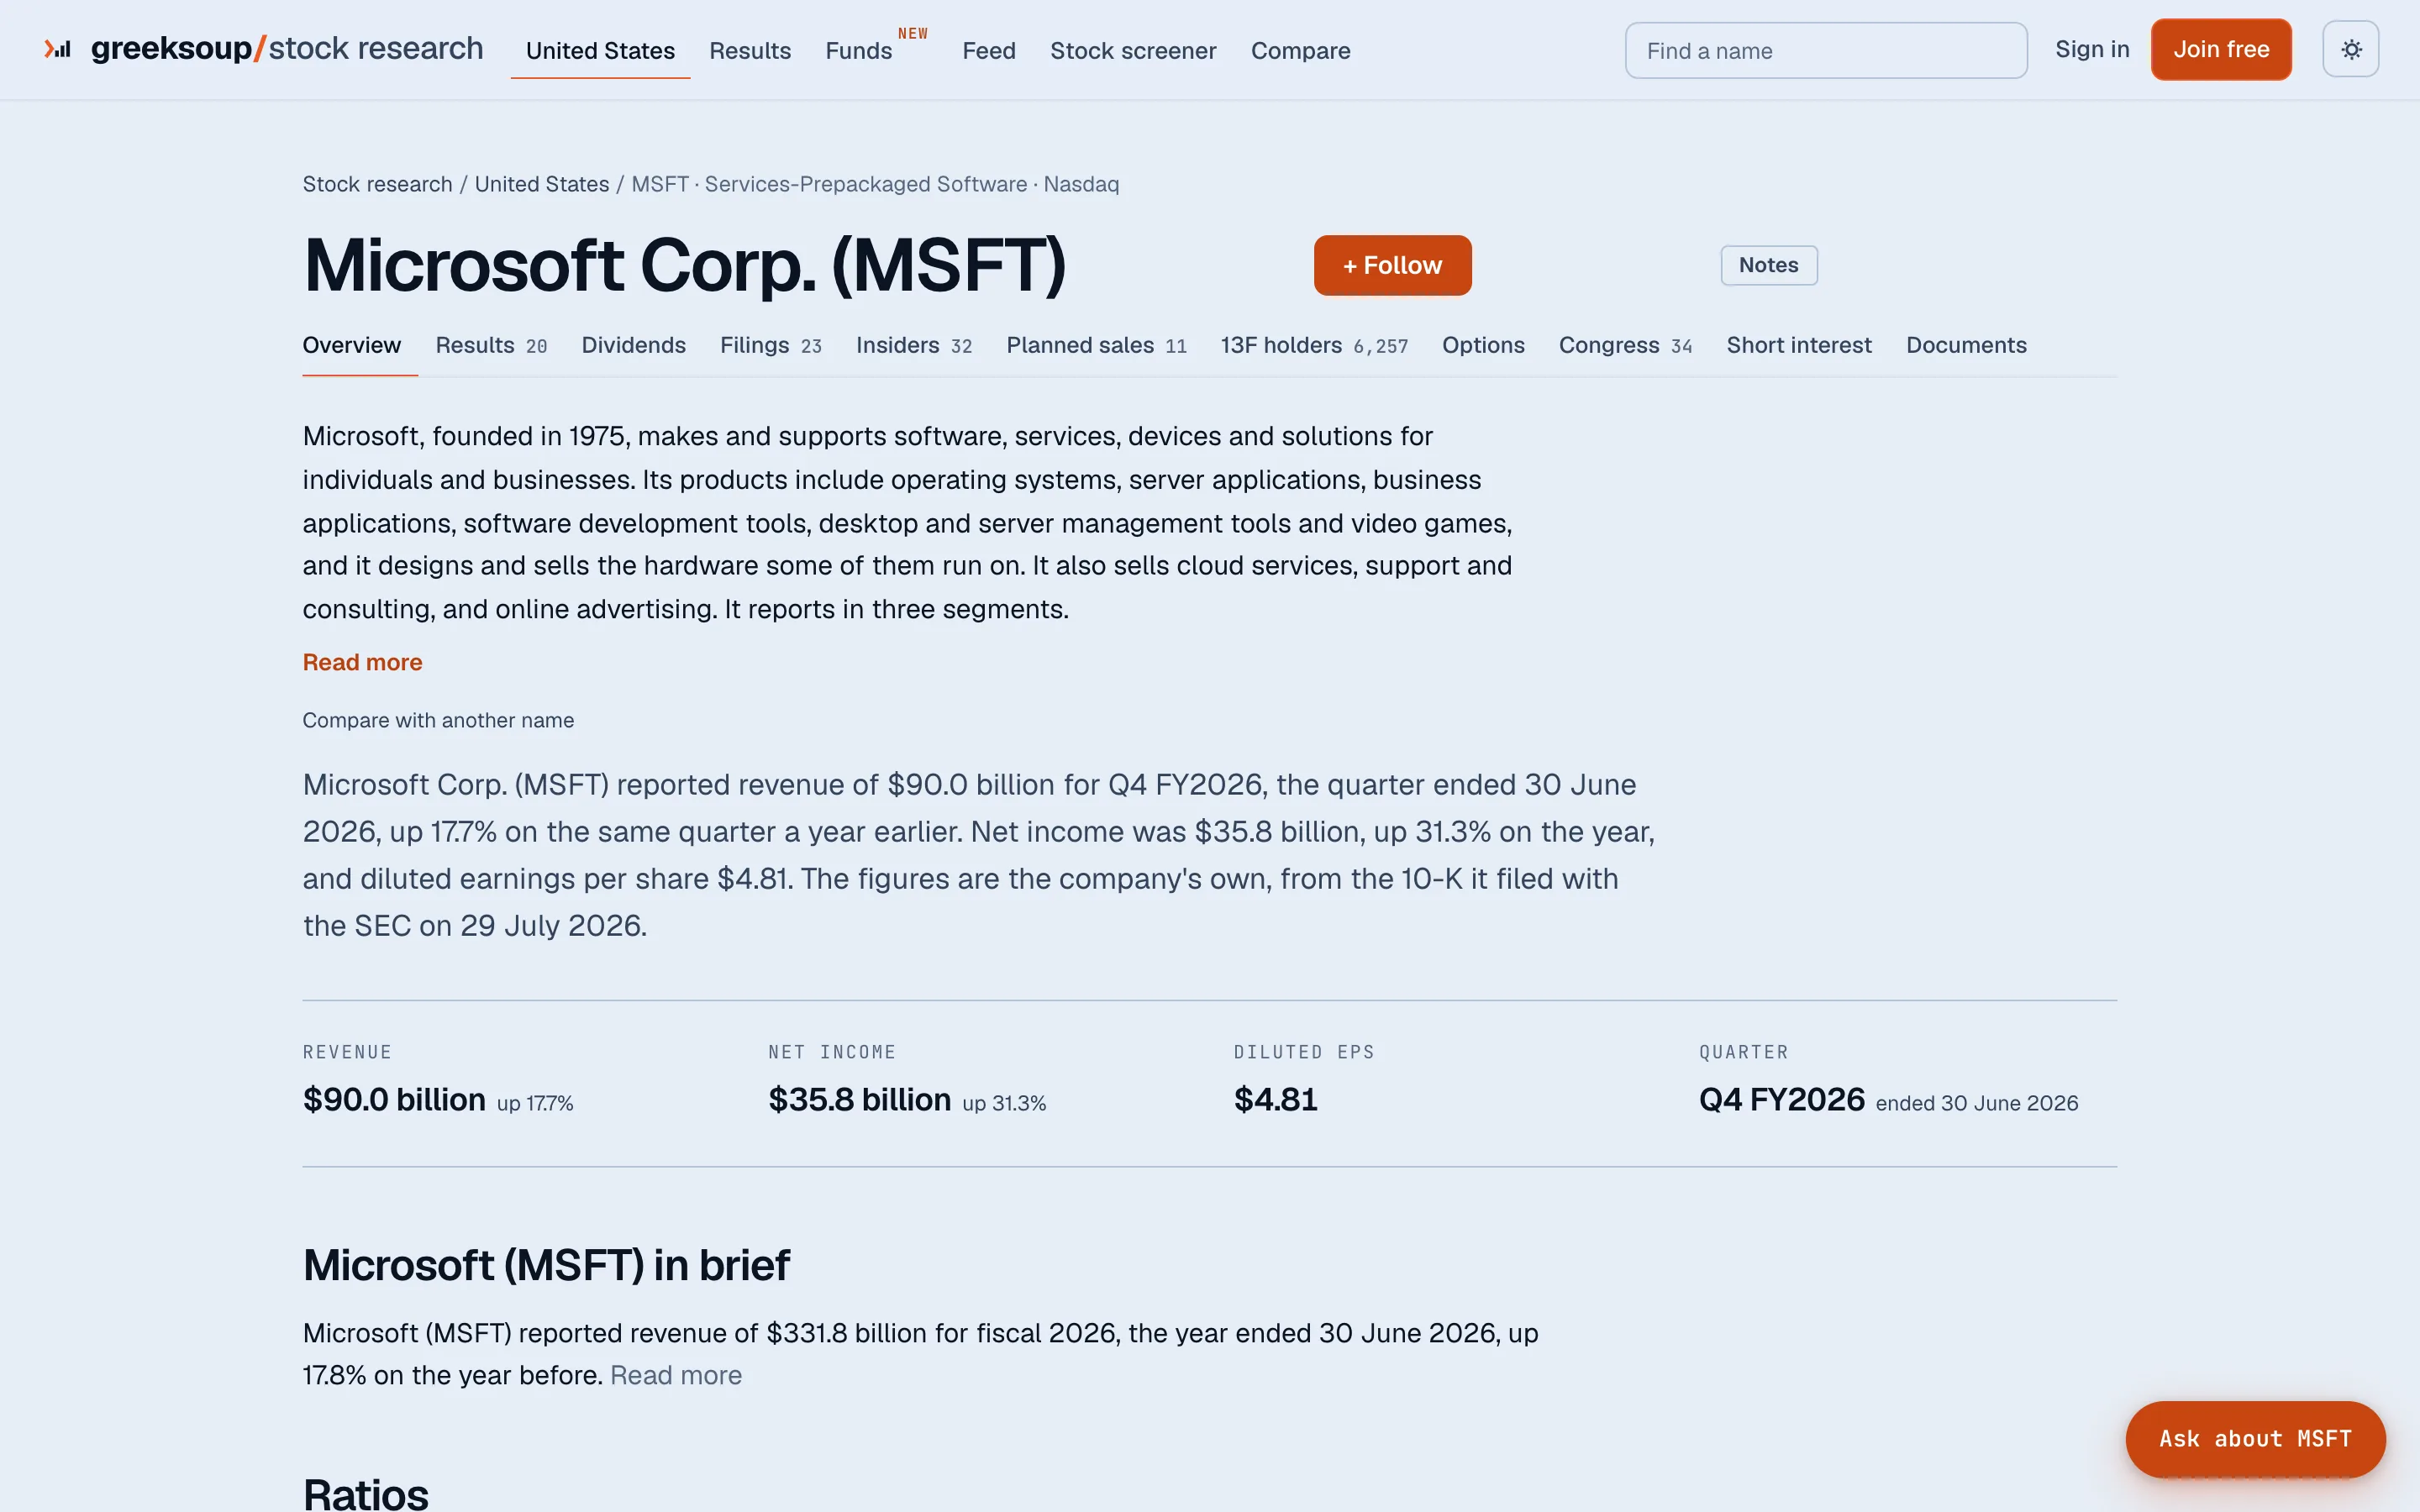Switch to the Dividends tab
This screenshot has width=2420, height=1512.
633,345
